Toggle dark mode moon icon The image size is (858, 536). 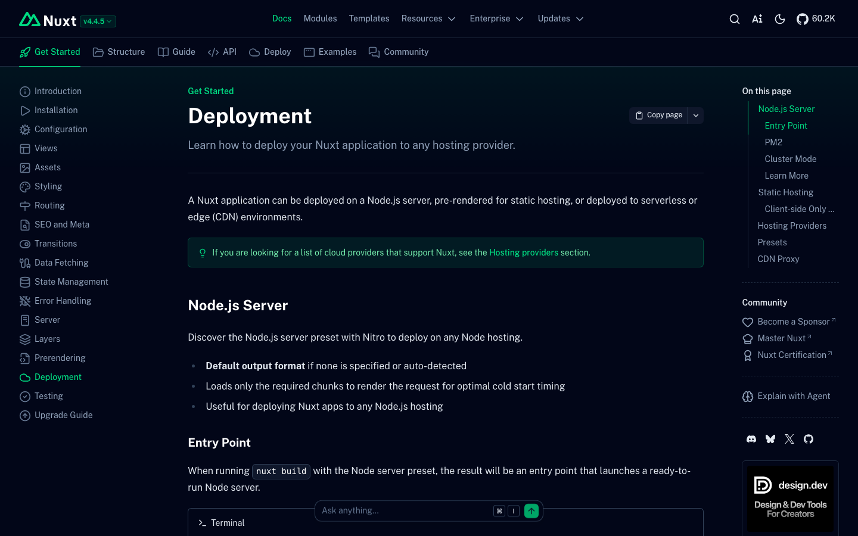pyautogui.click(x=780, y=19)
